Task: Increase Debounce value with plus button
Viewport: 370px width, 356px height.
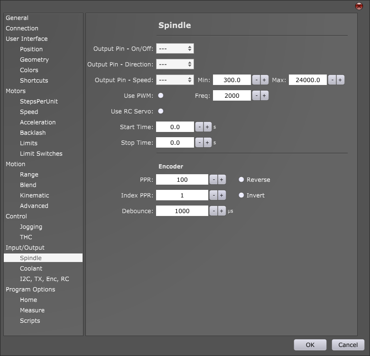Action: [x=222, y=211]
